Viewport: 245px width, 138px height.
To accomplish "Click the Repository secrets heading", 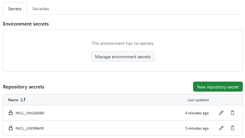I will [x=24, y=87].
